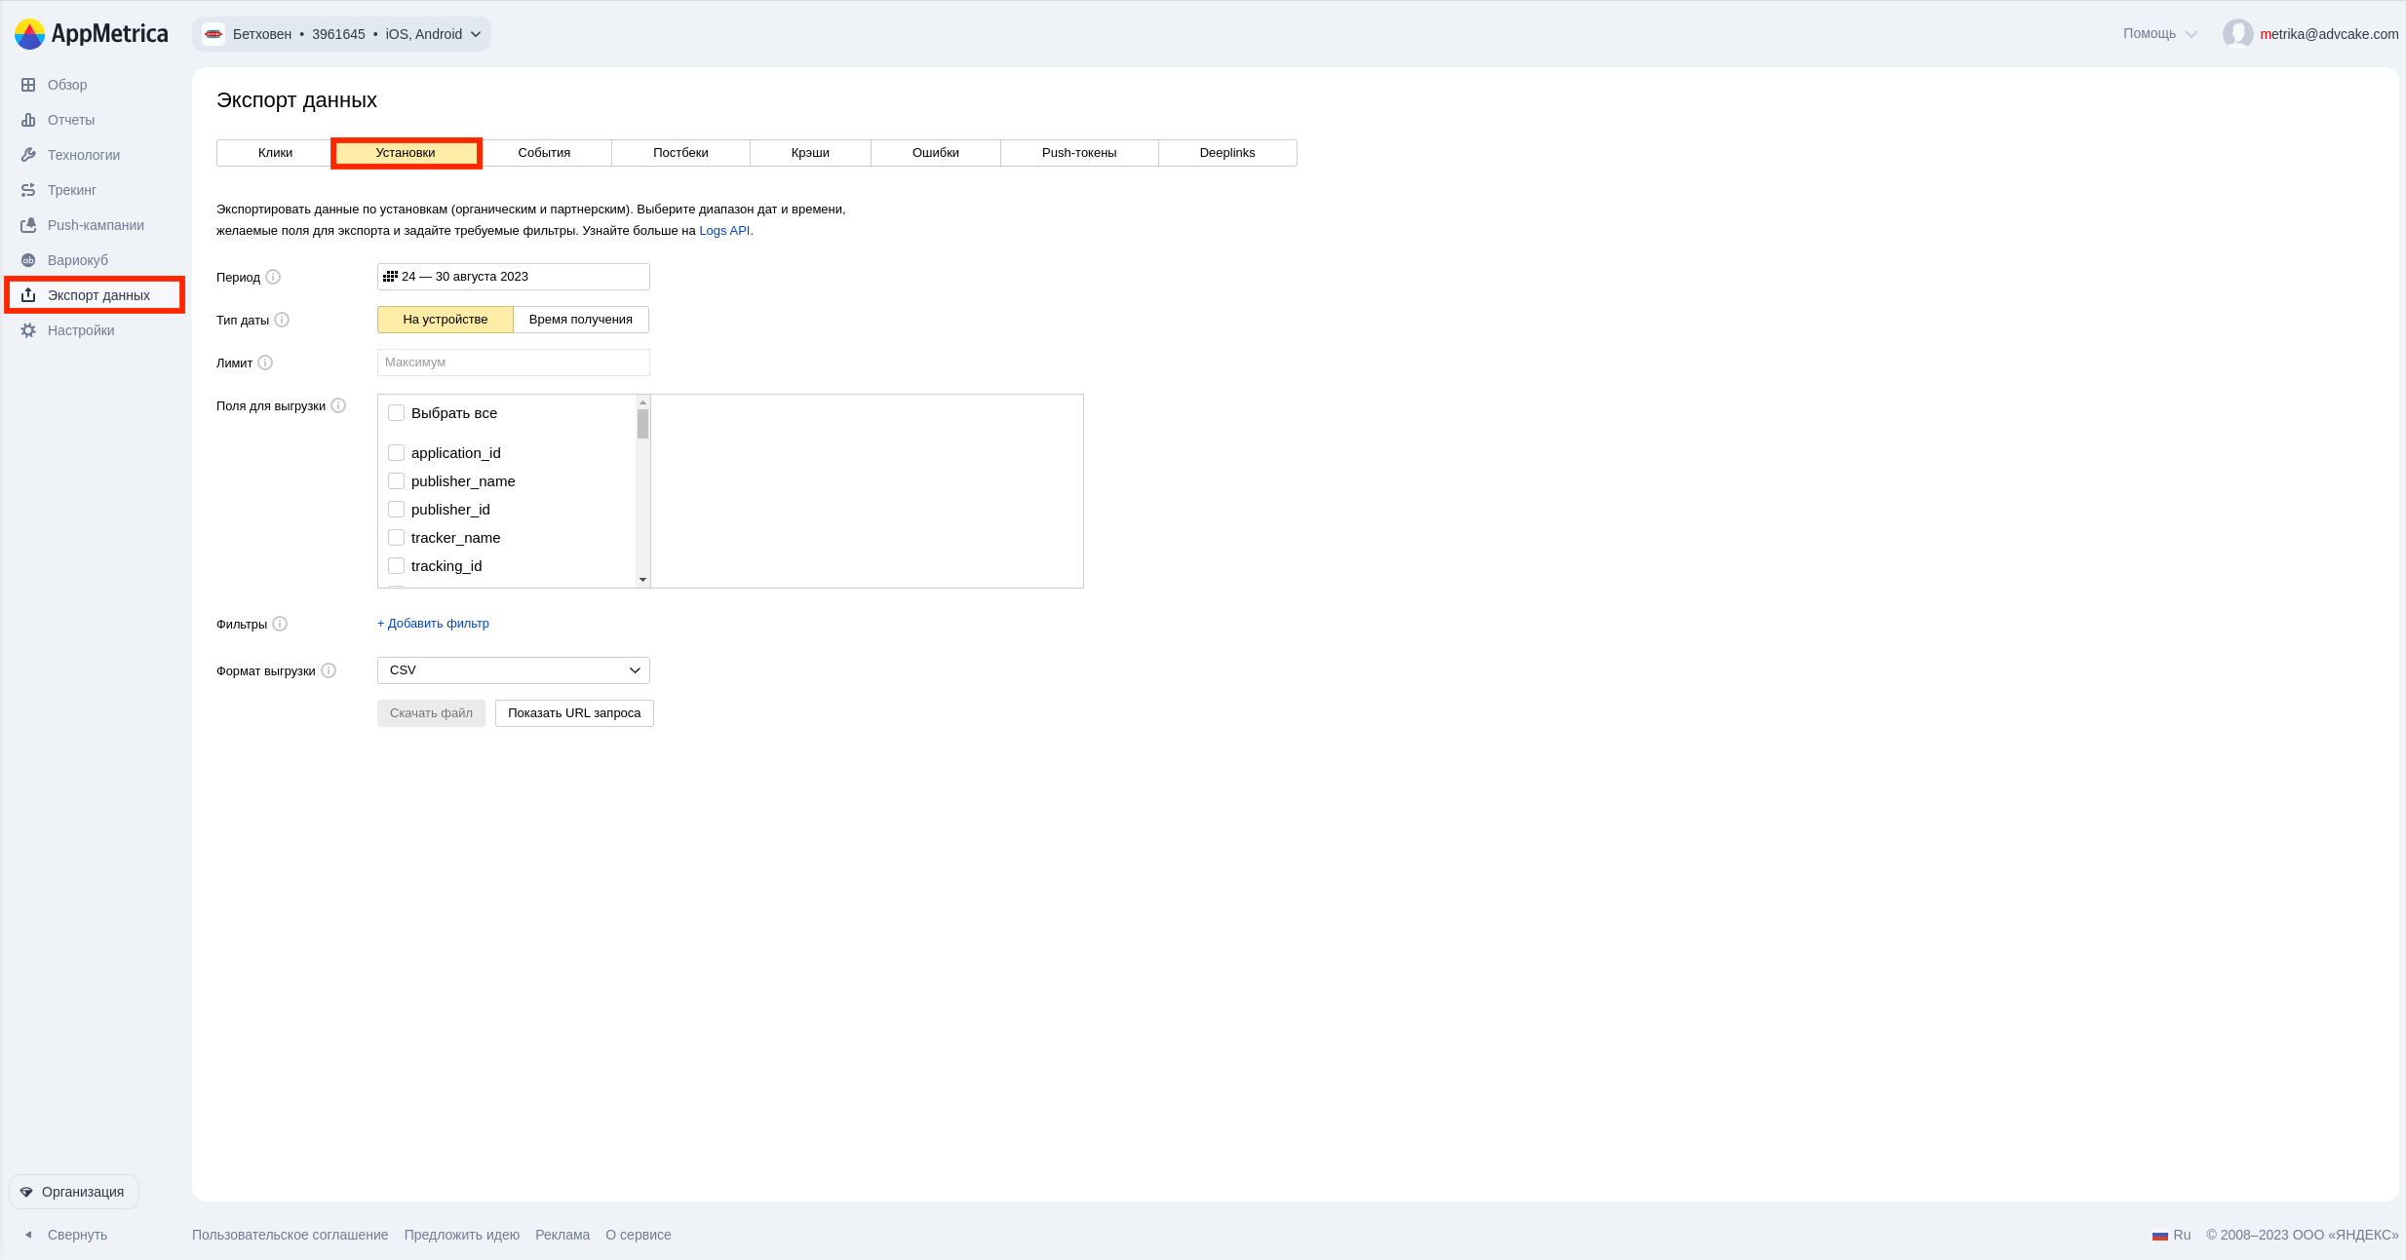Switch to the Постбеки tab
2406x1260 pixels.
tap(680, 153)
